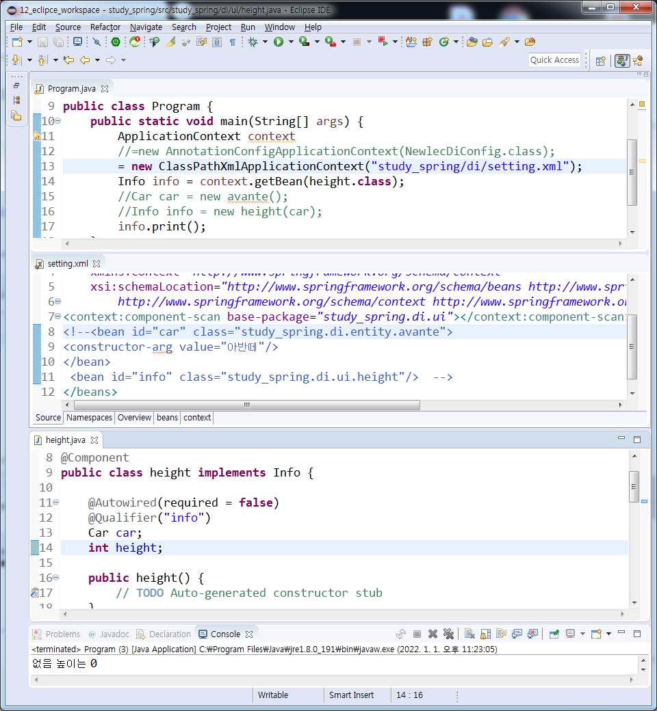
Task: Click the Open Perspective icon
Action: (x=601, y=61)
